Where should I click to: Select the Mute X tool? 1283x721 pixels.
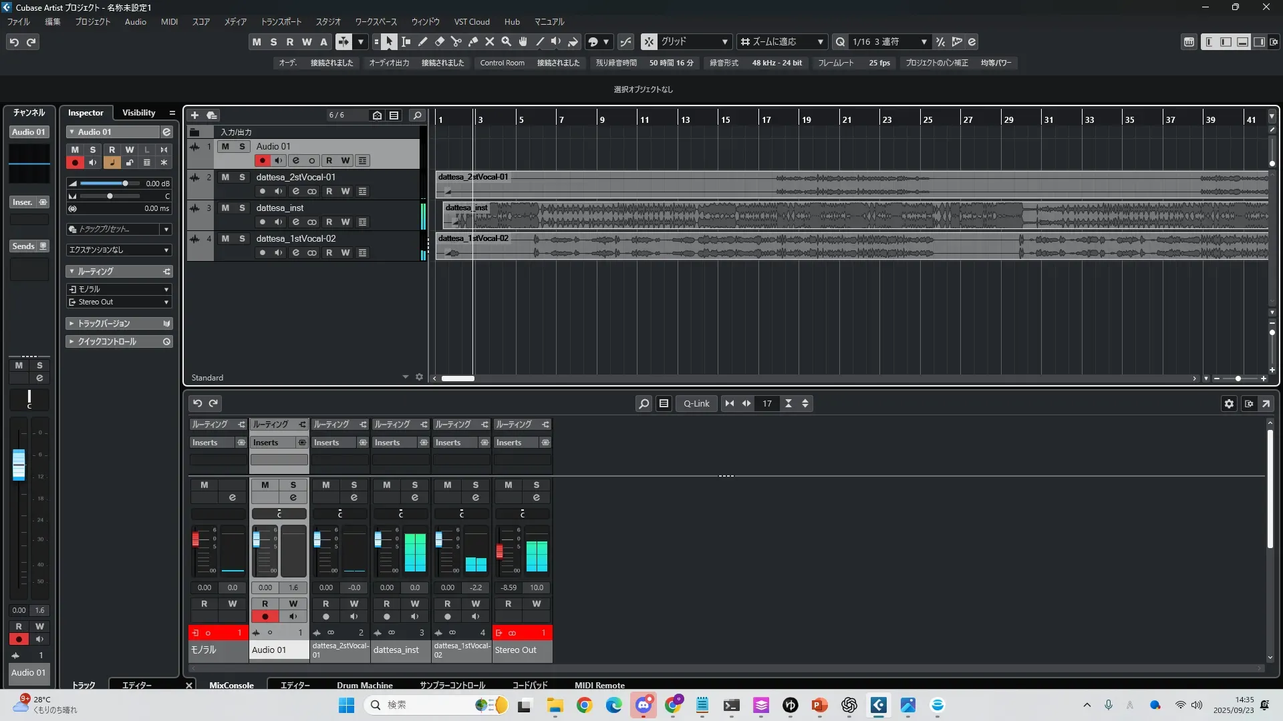tap(490, 42)
